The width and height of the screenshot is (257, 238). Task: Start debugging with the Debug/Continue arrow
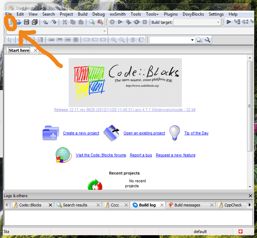pyautogui.click(x=229, y=22)
